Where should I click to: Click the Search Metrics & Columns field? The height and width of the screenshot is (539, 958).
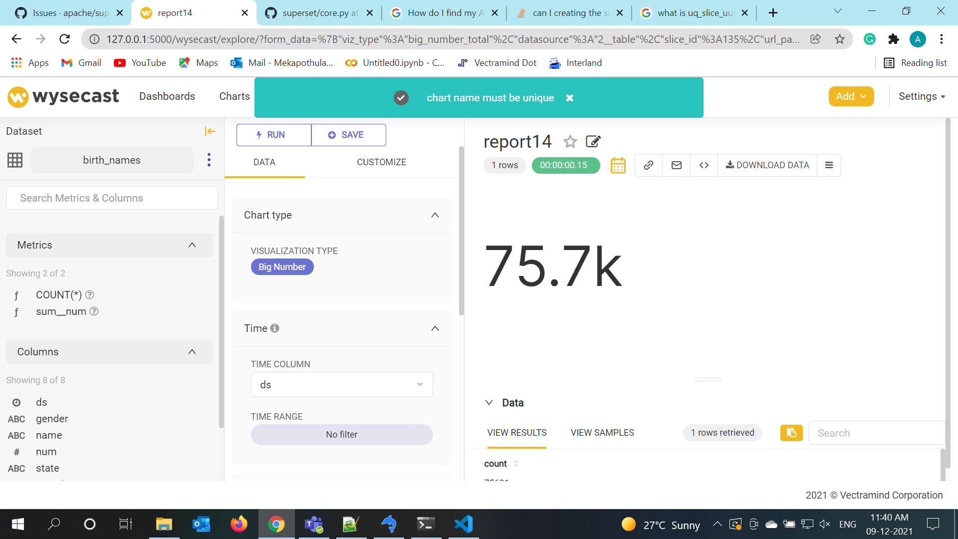coord(112,198)
